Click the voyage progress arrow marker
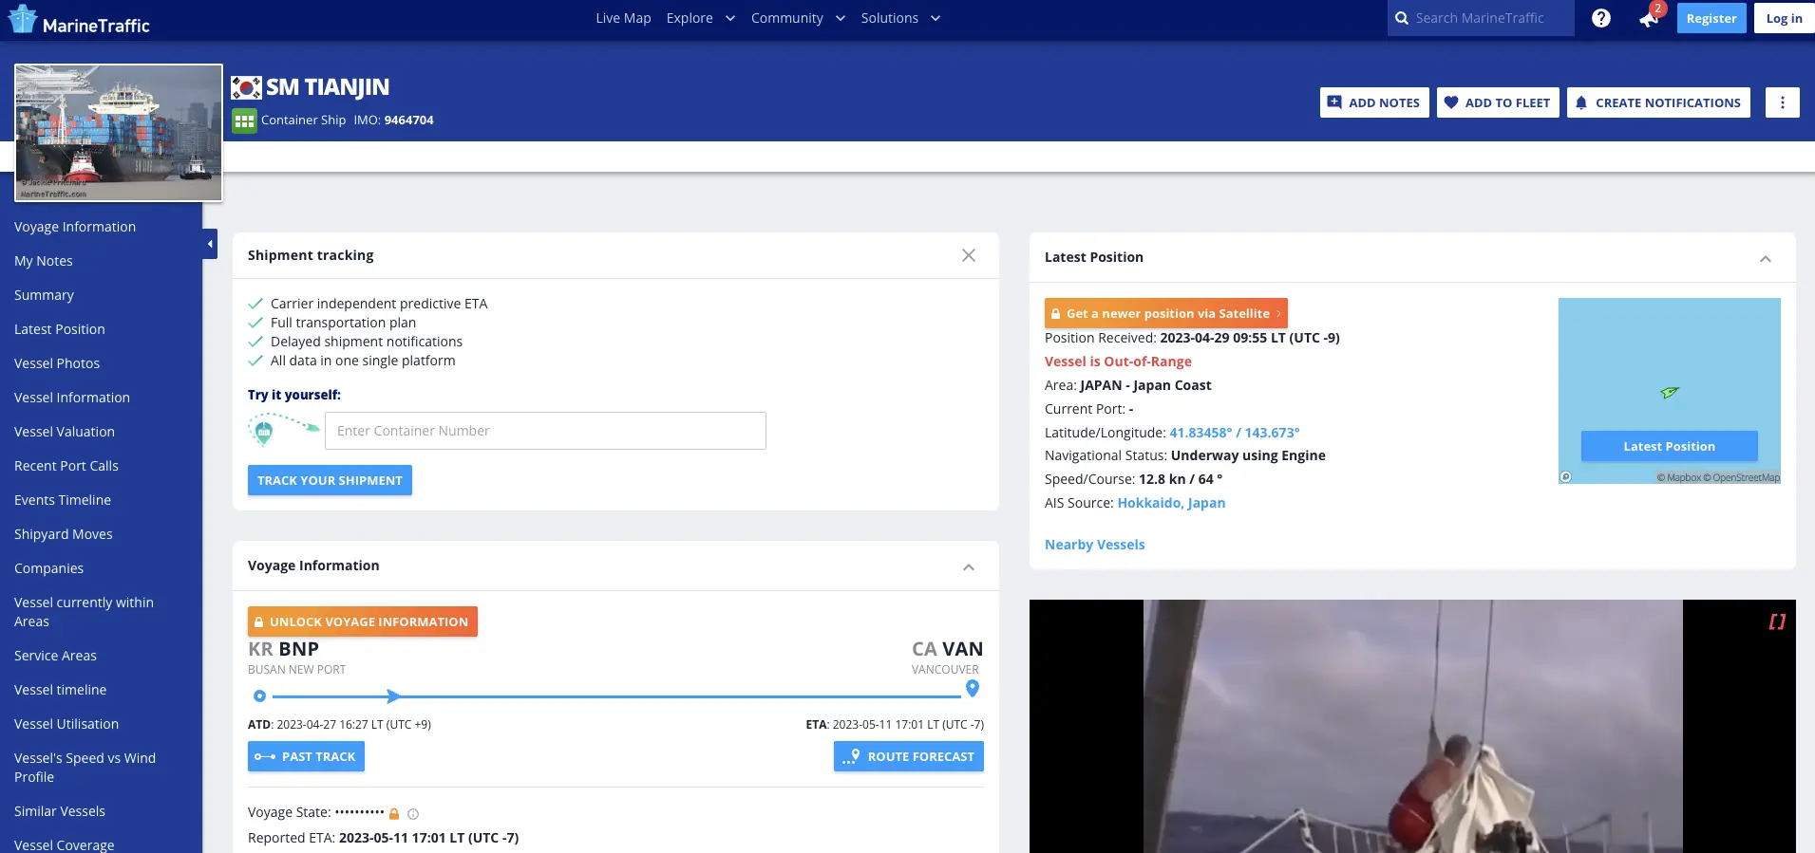This screenshot has width=1815, height=853. pos(394,696)
